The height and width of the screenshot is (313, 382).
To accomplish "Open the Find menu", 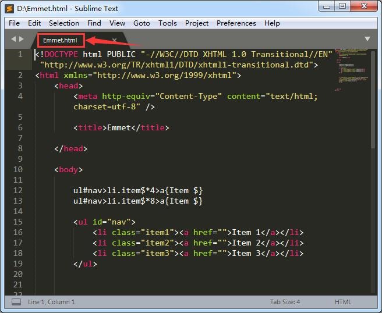I will coord(94,23).
